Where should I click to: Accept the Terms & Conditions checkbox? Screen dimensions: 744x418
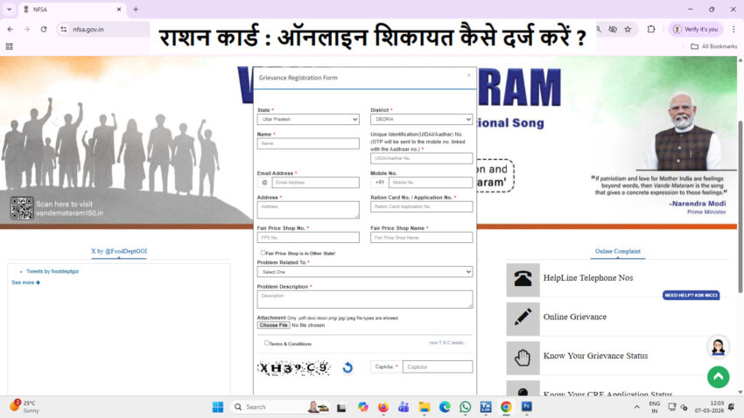(267, 343)
